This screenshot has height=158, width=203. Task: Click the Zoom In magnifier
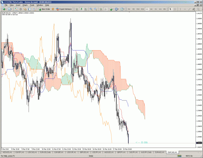coord(91,9)
